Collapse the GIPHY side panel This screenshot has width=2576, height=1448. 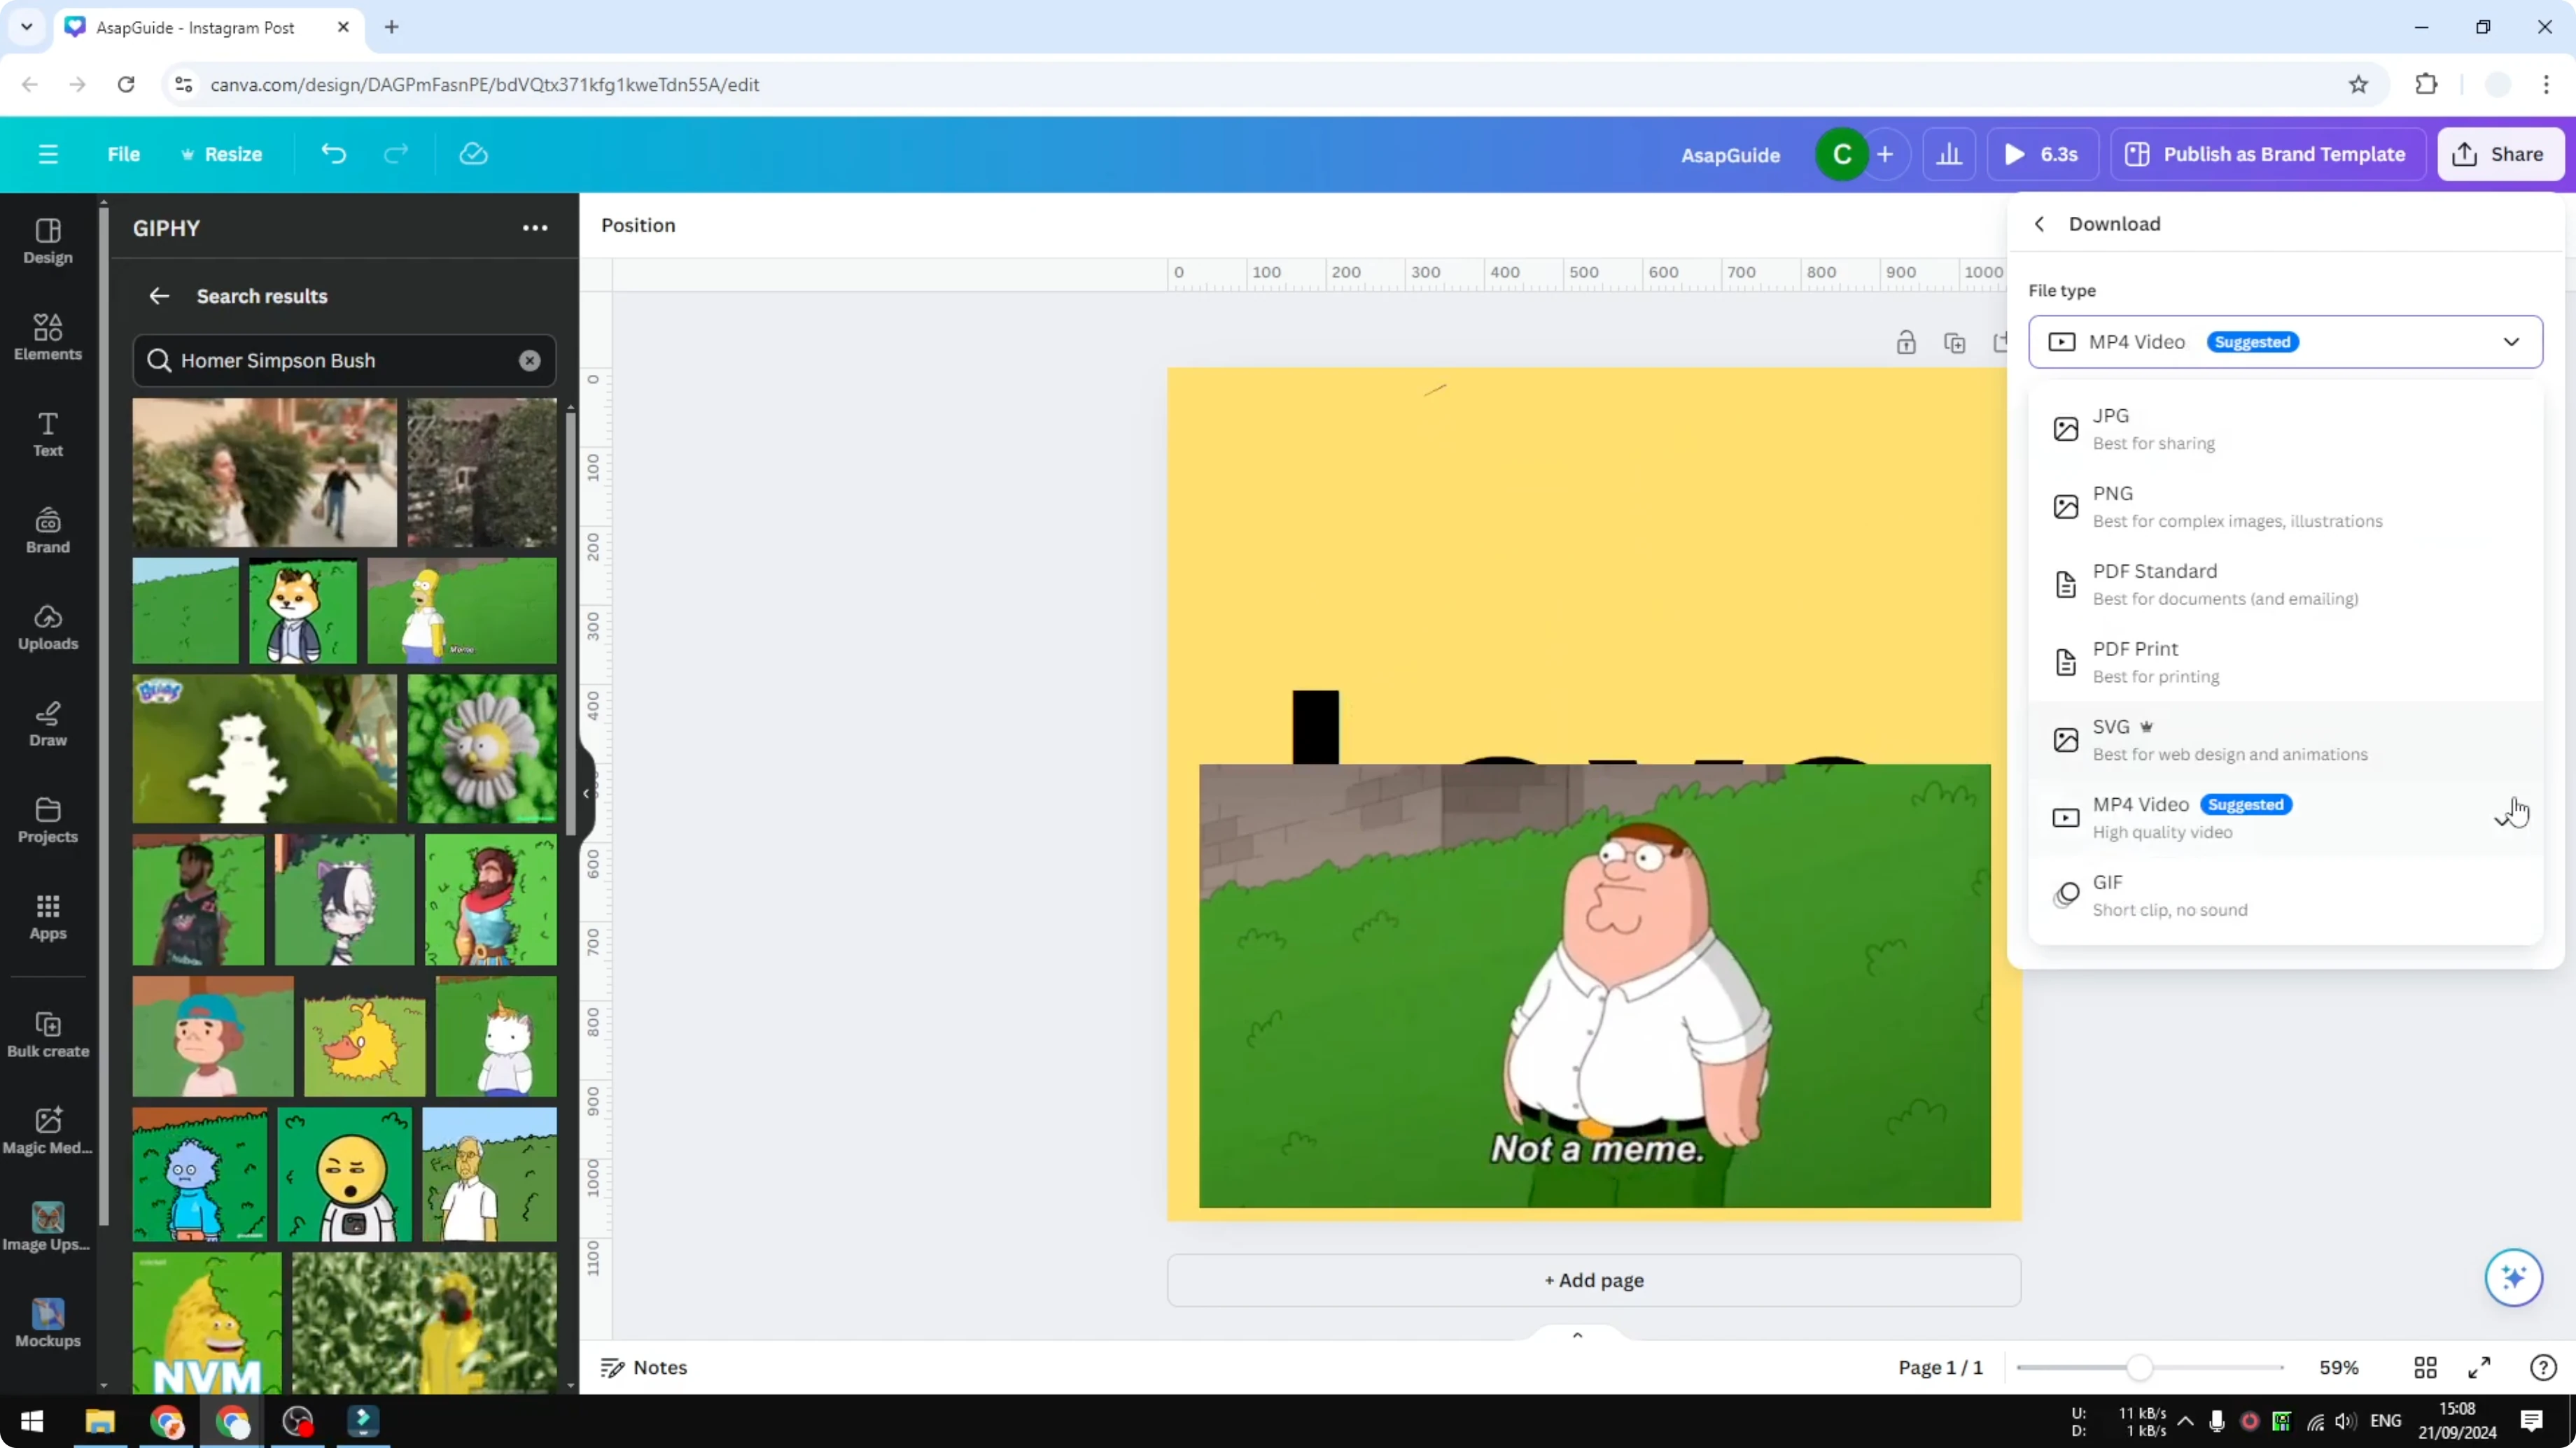pos(587,793)
